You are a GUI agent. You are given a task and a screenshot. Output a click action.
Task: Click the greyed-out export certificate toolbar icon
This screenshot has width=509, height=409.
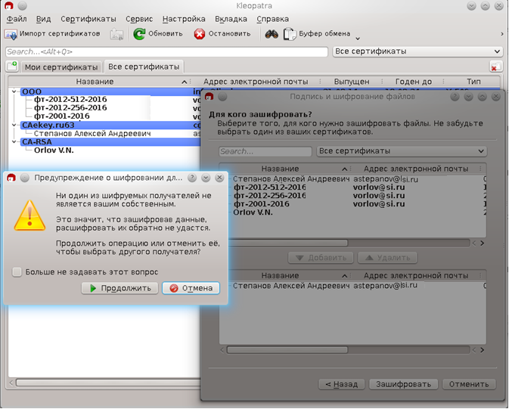[x=116, y=34]
